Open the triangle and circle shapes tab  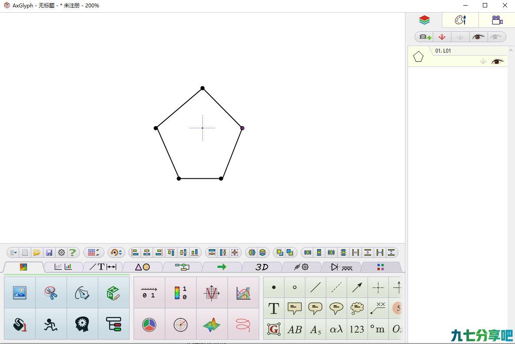143,267
